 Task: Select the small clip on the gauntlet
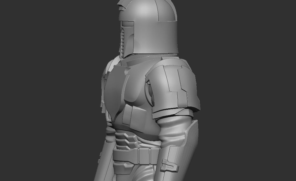169,166
